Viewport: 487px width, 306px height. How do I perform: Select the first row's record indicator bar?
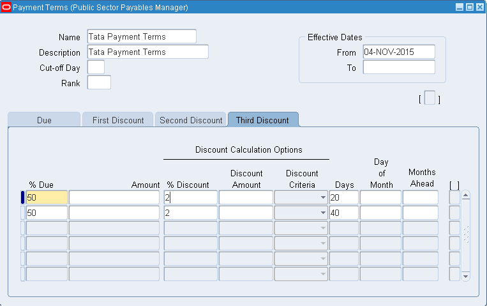tap(23, 197)
